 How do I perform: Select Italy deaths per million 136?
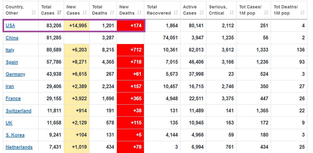tap(301, 50)
